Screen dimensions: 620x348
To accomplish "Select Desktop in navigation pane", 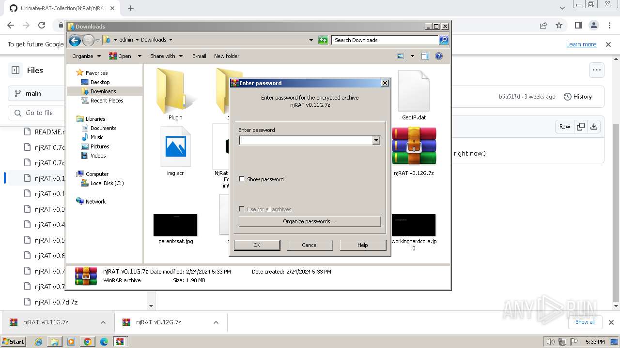I will pyautogui.click(x=100, y=82).
